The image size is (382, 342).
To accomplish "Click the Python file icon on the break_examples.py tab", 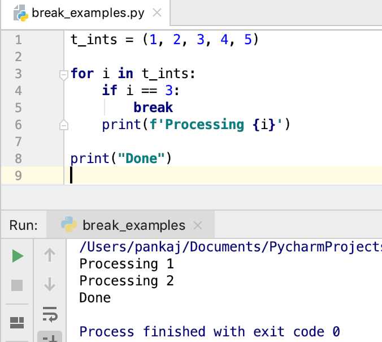I will click(x=21, y=13).
